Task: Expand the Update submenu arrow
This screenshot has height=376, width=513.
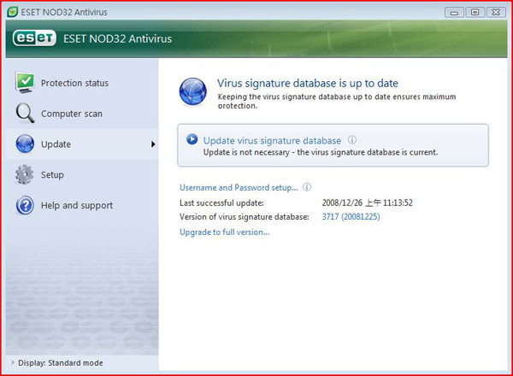Action: point(153,144)
